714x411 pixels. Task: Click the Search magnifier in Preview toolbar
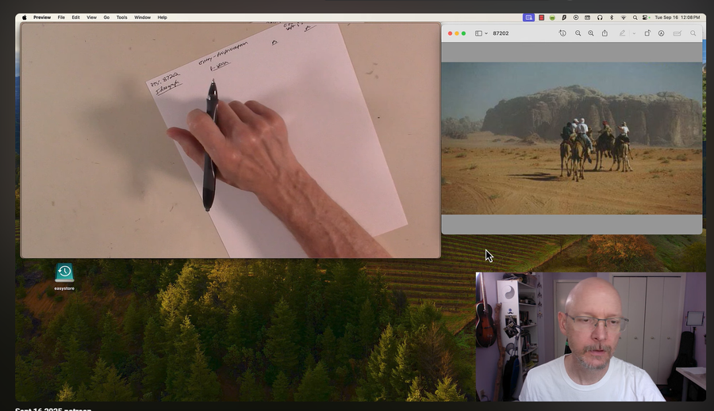(693, 33)
